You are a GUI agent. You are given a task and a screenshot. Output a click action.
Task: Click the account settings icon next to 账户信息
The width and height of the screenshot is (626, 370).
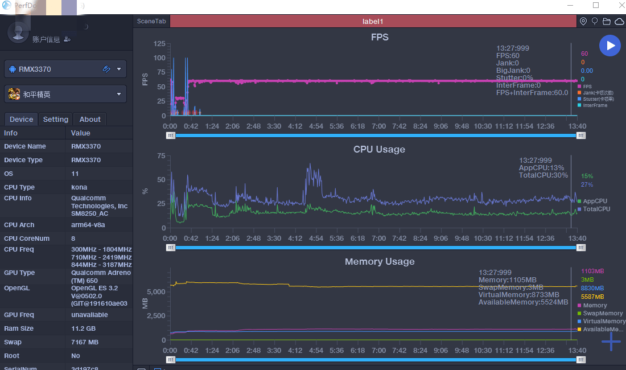(67, 39)
